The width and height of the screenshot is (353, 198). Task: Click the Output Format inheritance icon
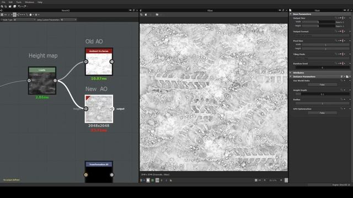(x=343, y=31)
